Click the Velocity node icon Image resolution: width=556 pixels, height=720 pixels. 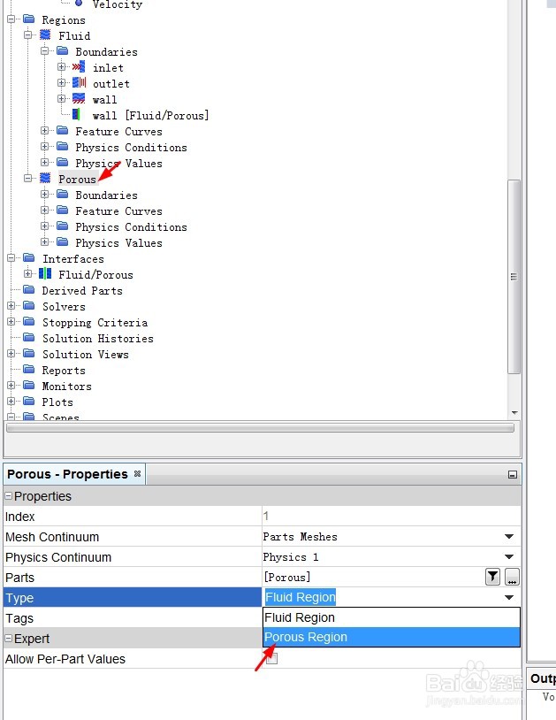coord(79,4)
